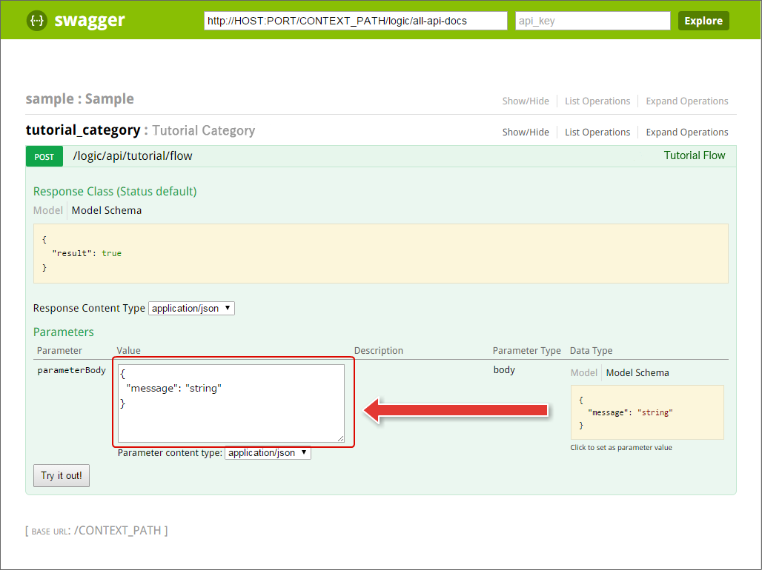Open the tutorial_category resource heading
The image size is (762, 570).
140,130
